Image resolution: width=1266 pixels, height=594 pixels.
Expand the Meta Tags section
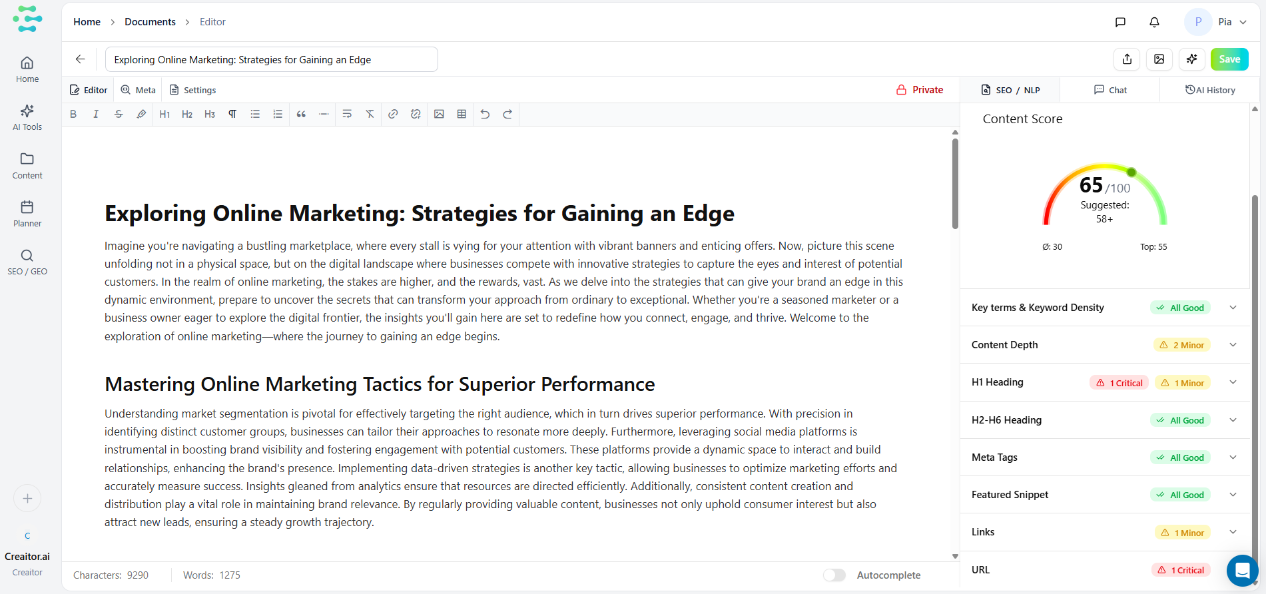tap(1233, 457)
